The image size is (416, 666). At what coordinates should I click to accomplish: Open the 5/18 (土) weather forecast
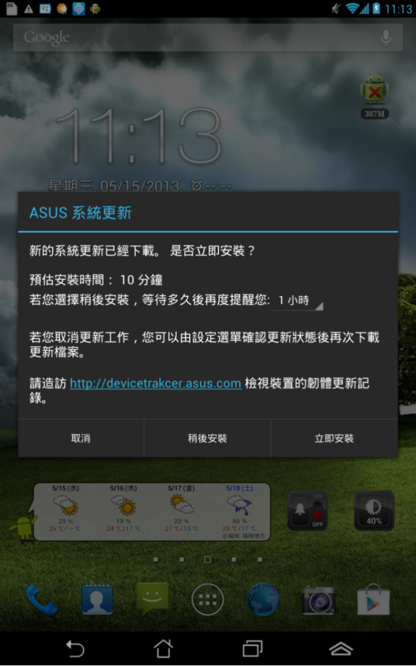click(240, 508)
